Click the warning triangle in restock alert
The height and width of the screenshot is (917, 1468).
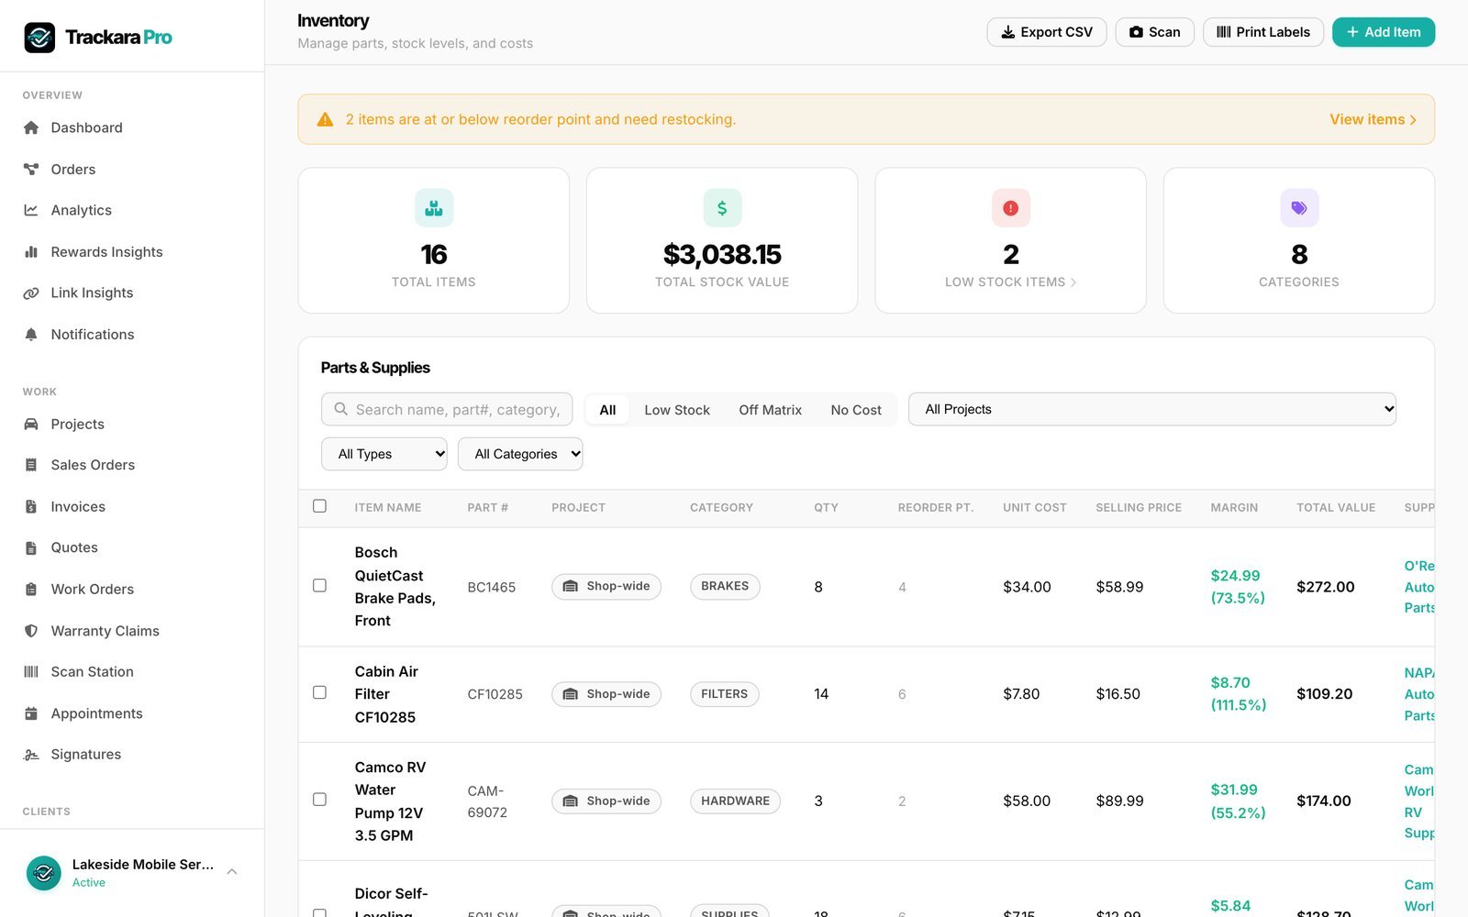[x=325, y=119]
